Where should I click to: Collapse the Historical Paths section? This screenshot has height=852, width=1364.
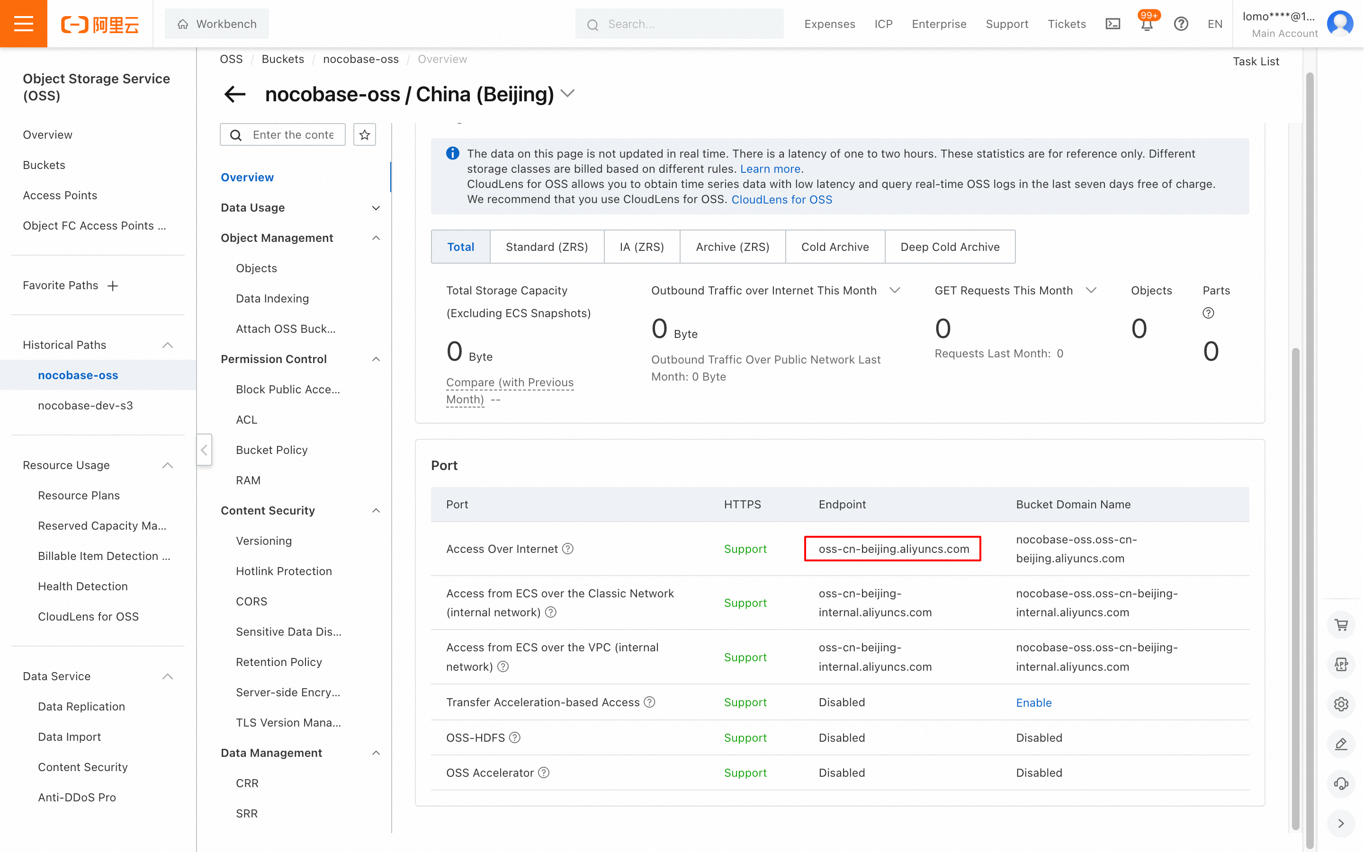click(x=167, y=345)
